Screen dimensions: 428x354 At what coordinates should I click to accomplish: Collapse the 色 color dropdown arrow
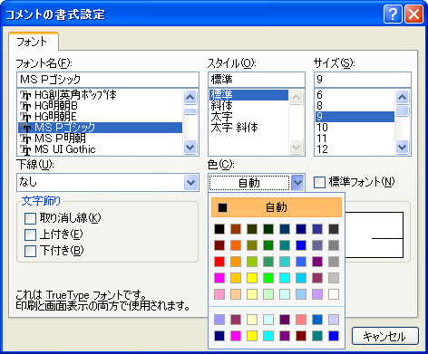point(297,183)
